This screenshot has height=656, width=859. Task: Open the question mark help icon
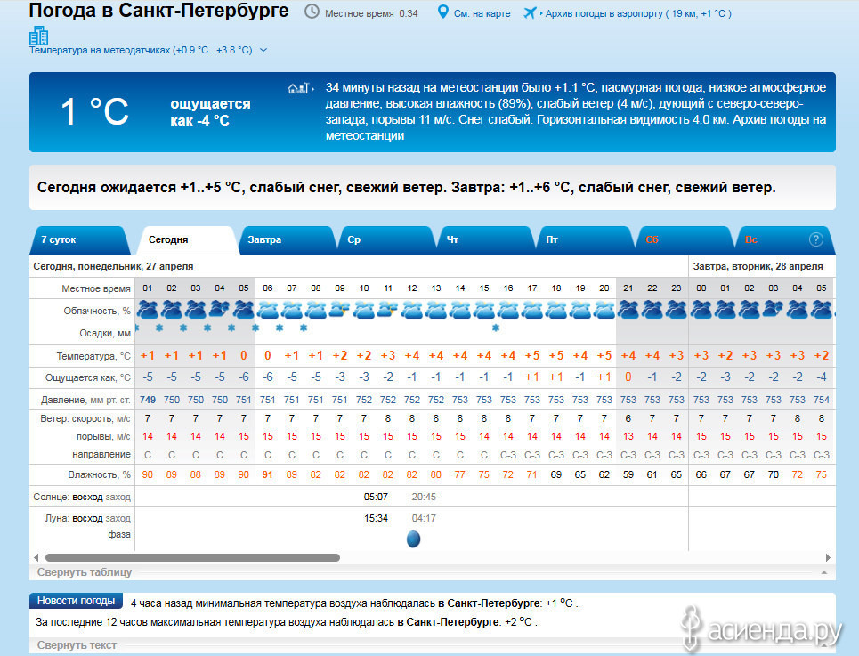(x=815, y=239)
